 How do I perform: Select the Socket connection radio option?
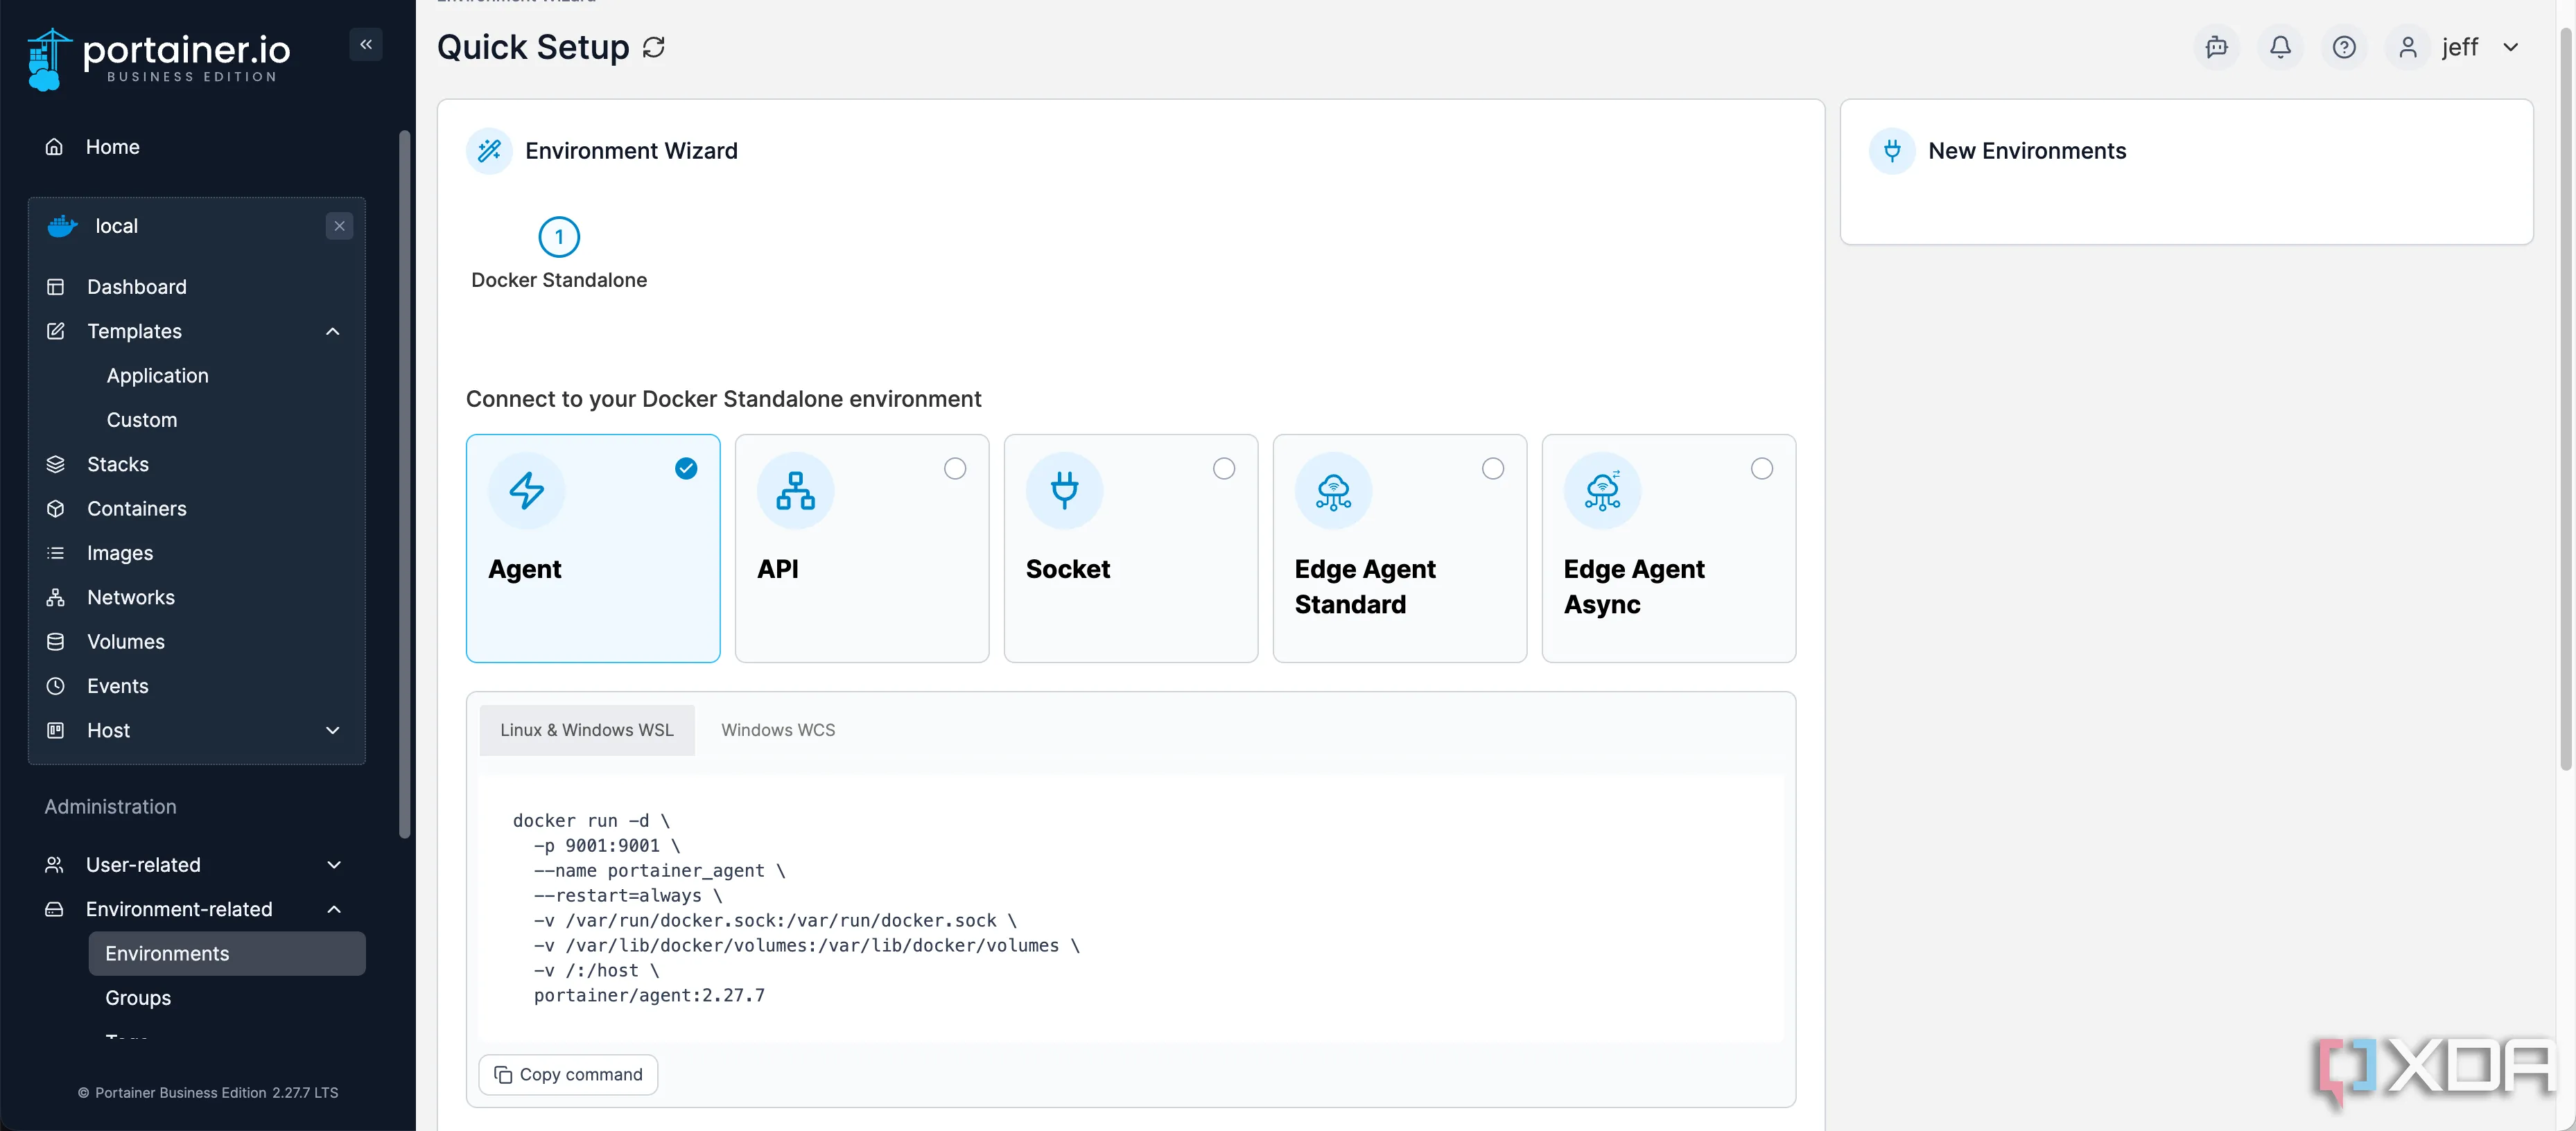point(1223,468)
